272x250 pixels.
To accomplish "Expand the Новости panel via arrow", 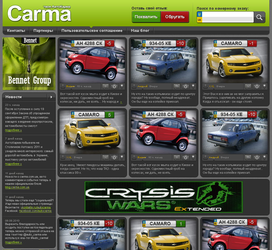I will 51,97.
